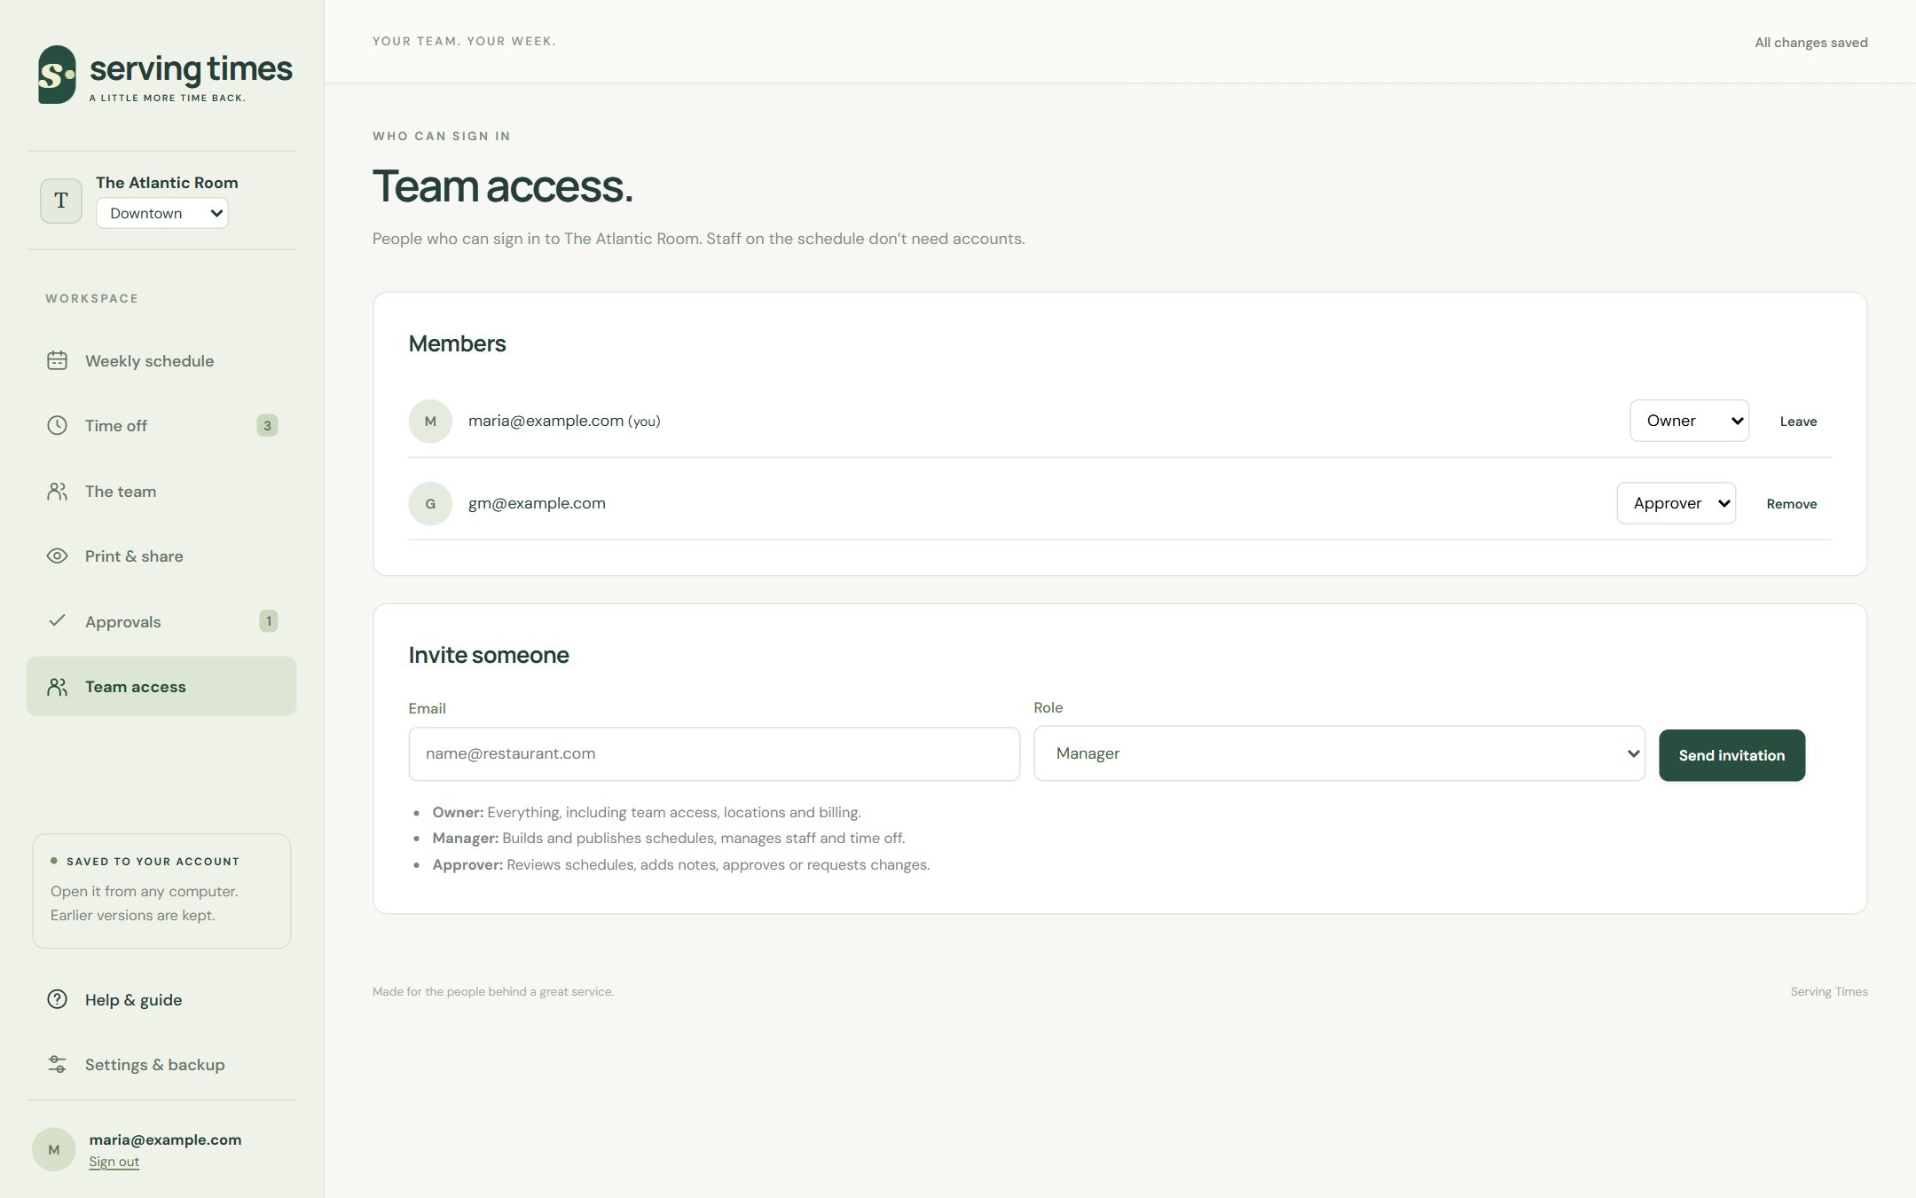The height and width of the screenshot is (1198, 1916).
Task: Remove gm@example.com from members
Action: pyautogui.click(x=1791, y=504)
